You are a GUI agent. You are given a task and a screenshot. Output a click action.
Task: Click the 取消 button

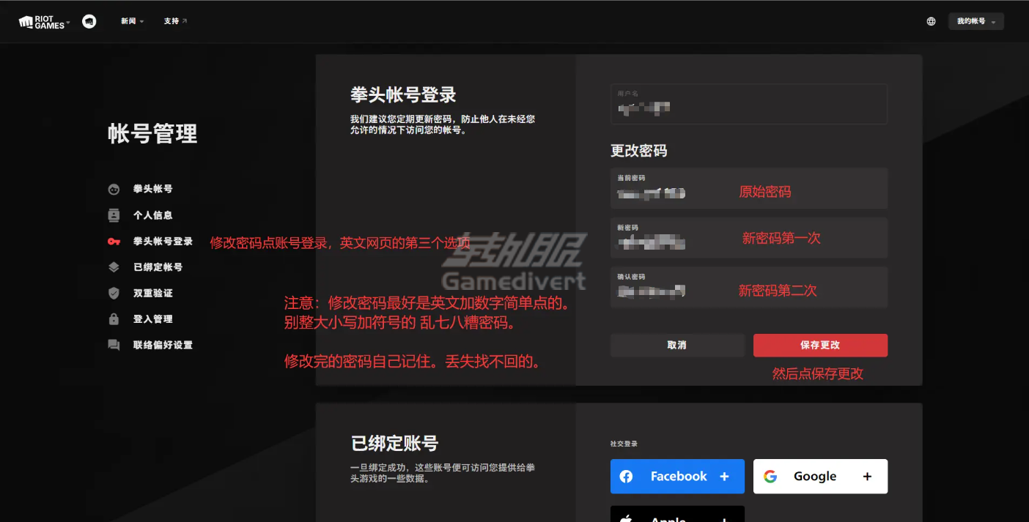coord(677,346)
